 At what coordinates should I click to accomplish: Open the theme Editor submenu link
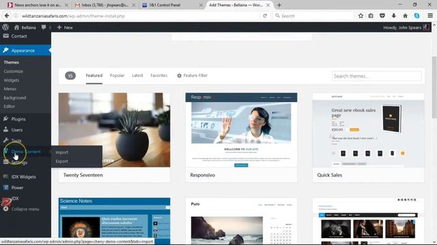point(9,106)
